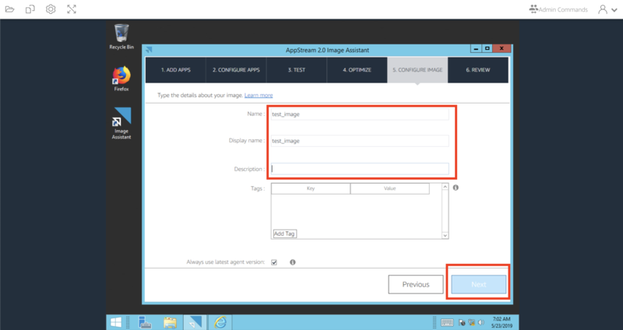Viewport: 623px width, 330px height.
Task: Click AppStream logo in Image Assistant title bar
Action: click(x=149, y=50)
